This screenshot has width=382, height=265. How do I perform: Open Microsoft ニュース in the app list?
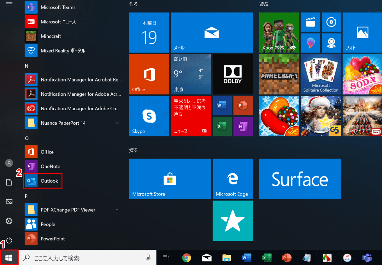(x=51, y=22)
